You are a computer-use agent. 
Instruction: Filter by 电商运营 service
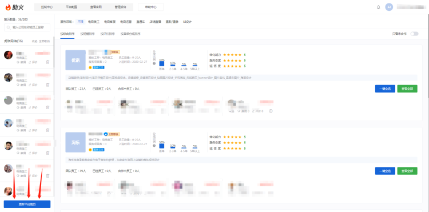point(126,22)
